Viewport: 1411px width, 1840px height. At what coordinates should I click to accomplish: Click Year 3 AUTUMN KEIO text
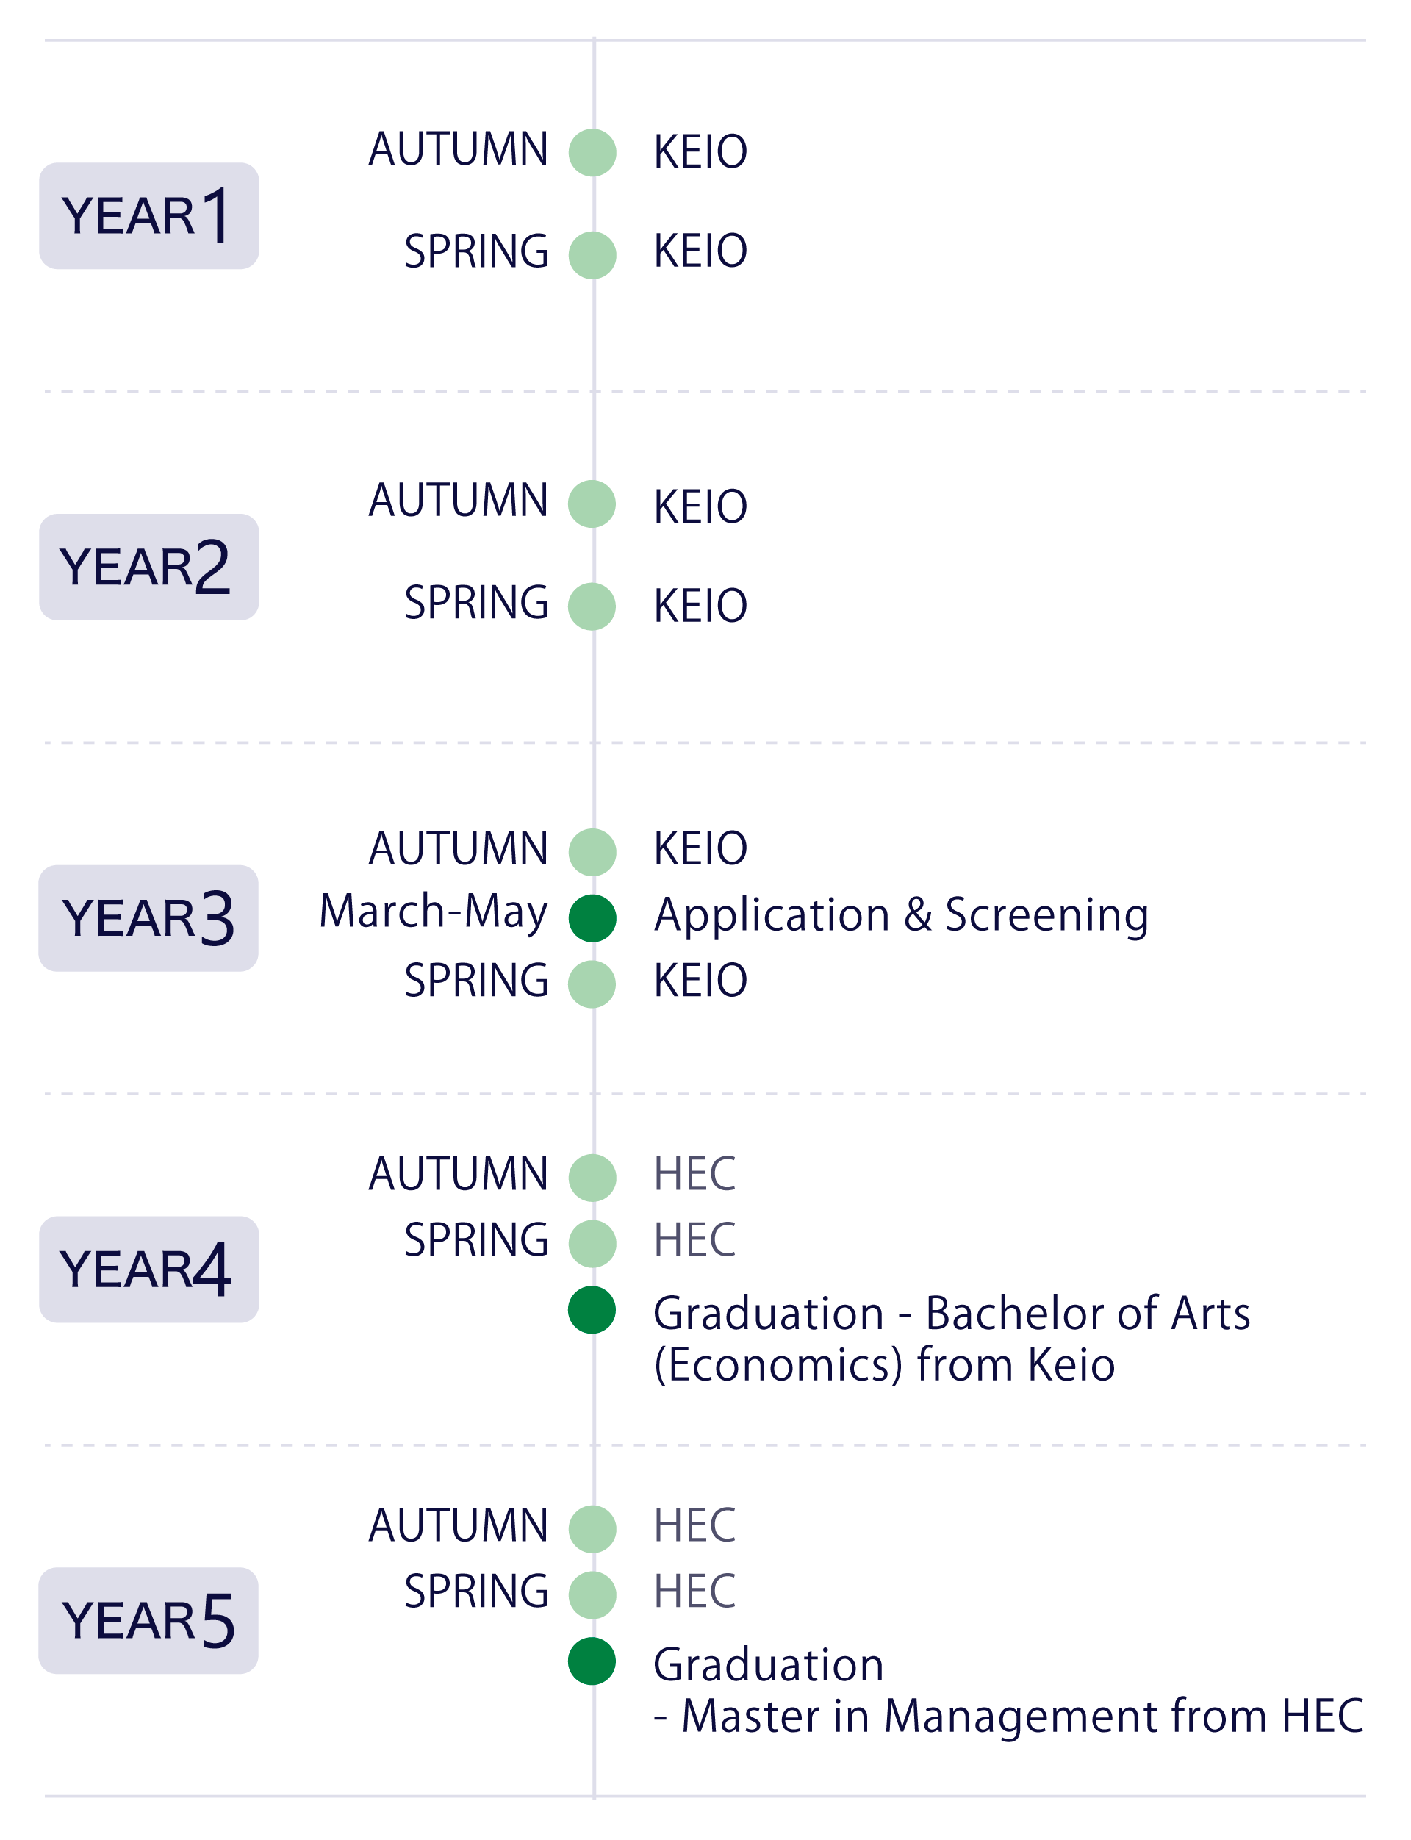(x=700, y=848)
